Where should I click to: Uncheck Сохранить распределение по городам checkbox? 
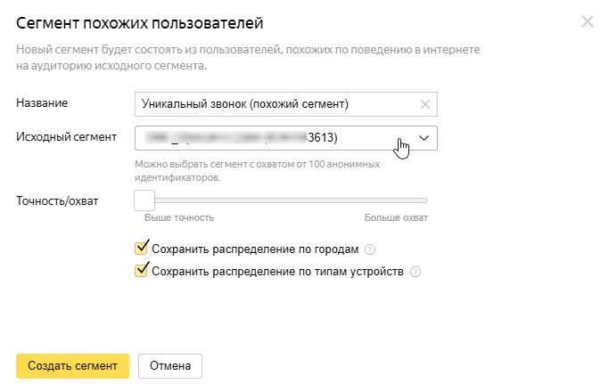pyautogui.click(x=141, y=249)
